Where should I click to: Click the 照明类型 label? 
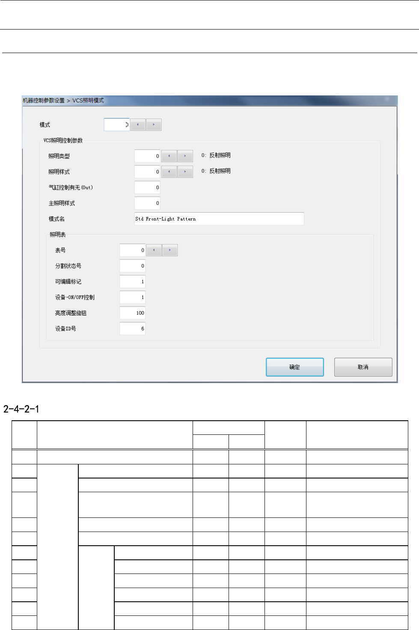point(59,156)
